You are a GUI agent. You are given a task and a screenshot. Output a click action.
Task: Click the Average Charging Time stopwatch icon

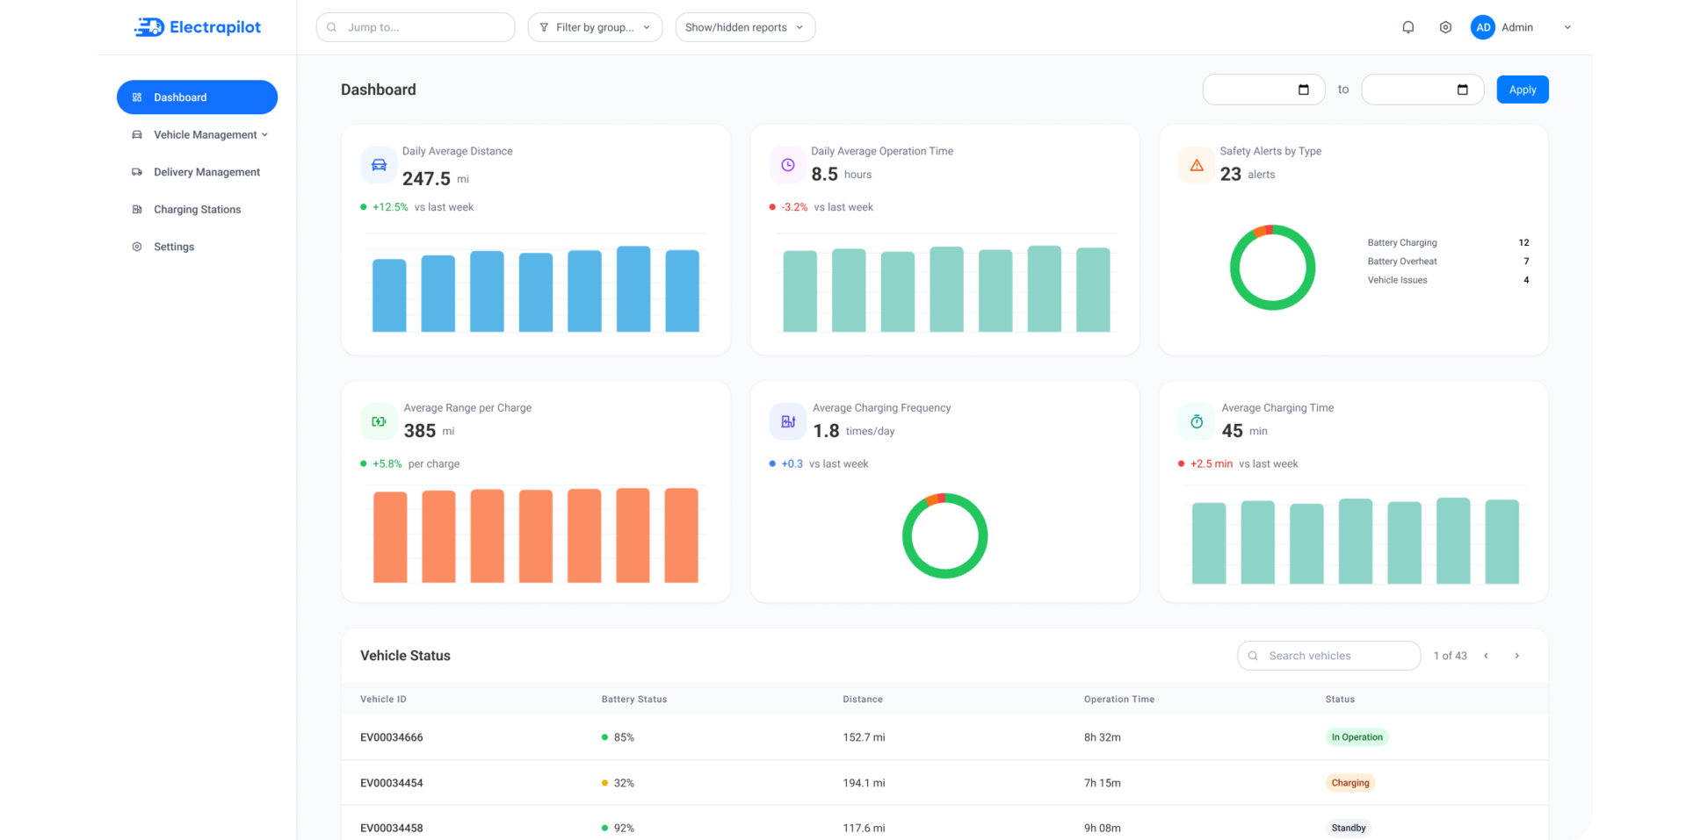pos(1196,421)
